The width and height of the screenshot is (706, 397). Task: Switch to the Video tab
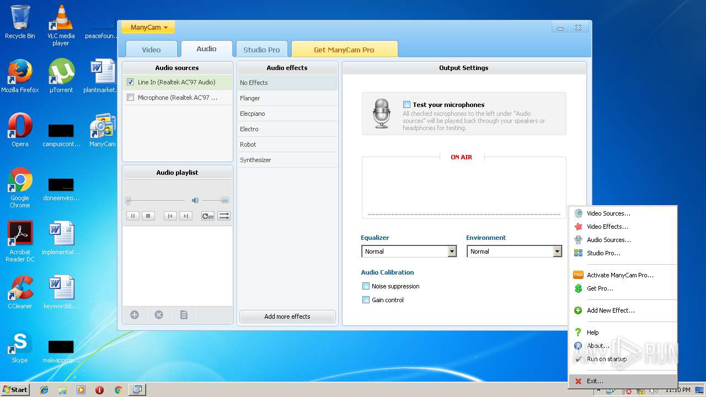click(x=152, y=49)
